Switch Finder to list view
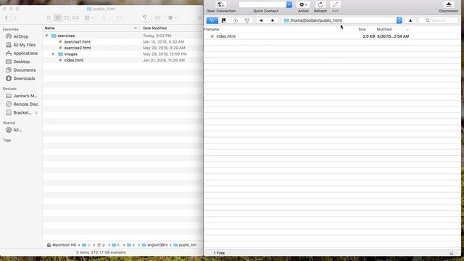The image size is (464, 261). click(58, 17)
